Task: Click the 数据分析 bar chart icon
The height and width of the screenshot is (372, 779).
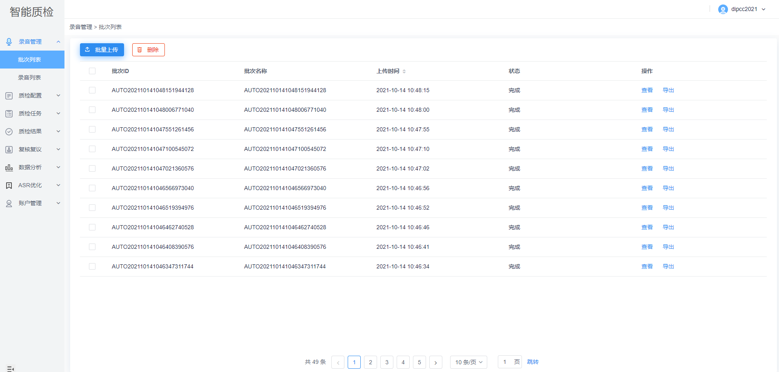Action: [9, 168]
